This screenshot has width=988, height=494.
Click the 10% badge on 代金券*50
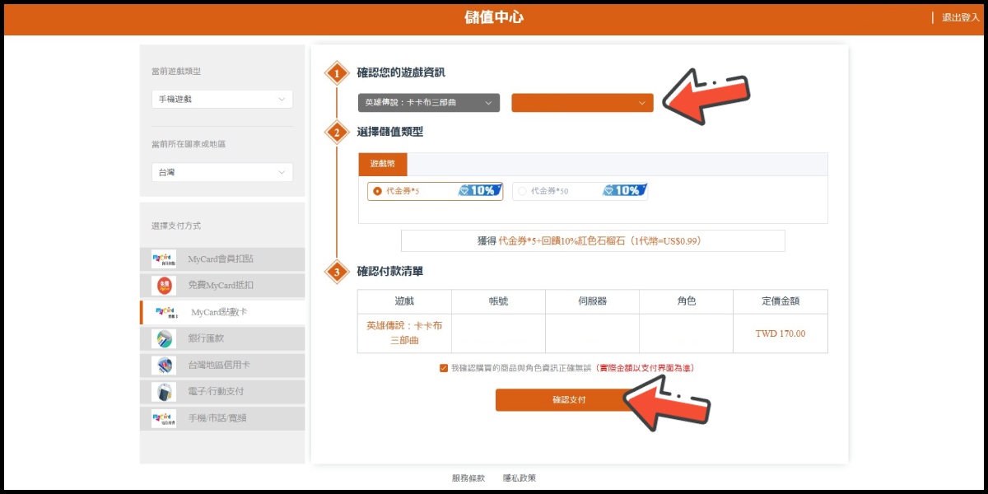click(x=624, y=190)
